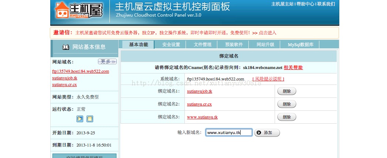Click the yellow stop button under running status

click(x=90, y=119)
